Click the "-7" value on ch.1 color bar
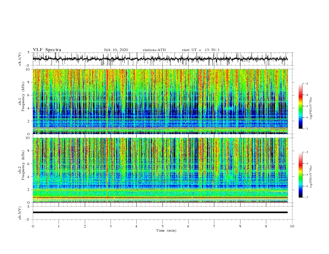 307,129
